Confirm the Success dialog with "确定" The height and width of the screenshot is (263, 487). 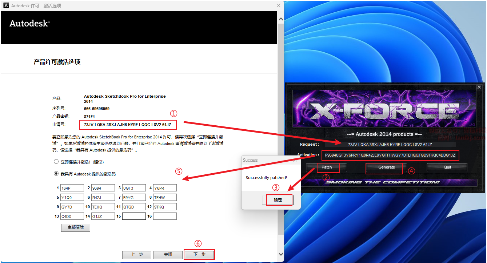point(278,200)
